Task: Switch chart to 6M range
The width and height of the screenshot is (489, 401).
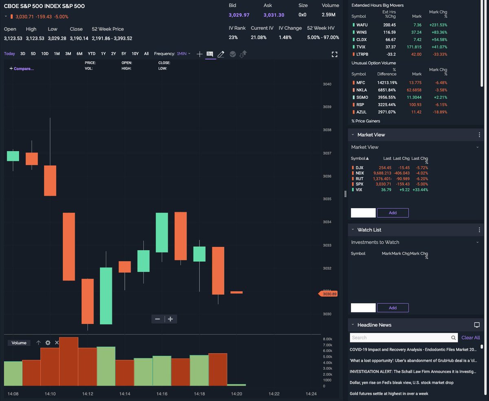Action: (79, 54)
